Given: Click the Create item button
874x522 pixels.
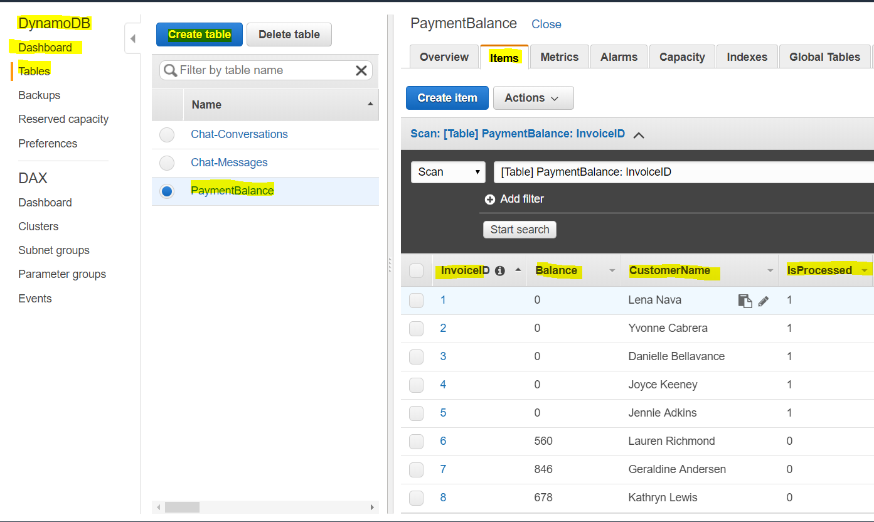Looking at the screenshot, I should [x=447, y=98].
